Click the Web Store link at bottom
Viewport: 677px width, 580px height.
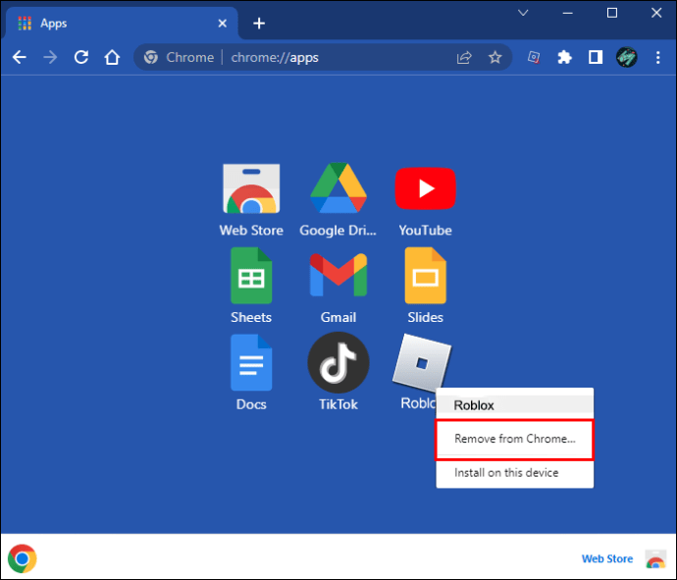(606, 558)
